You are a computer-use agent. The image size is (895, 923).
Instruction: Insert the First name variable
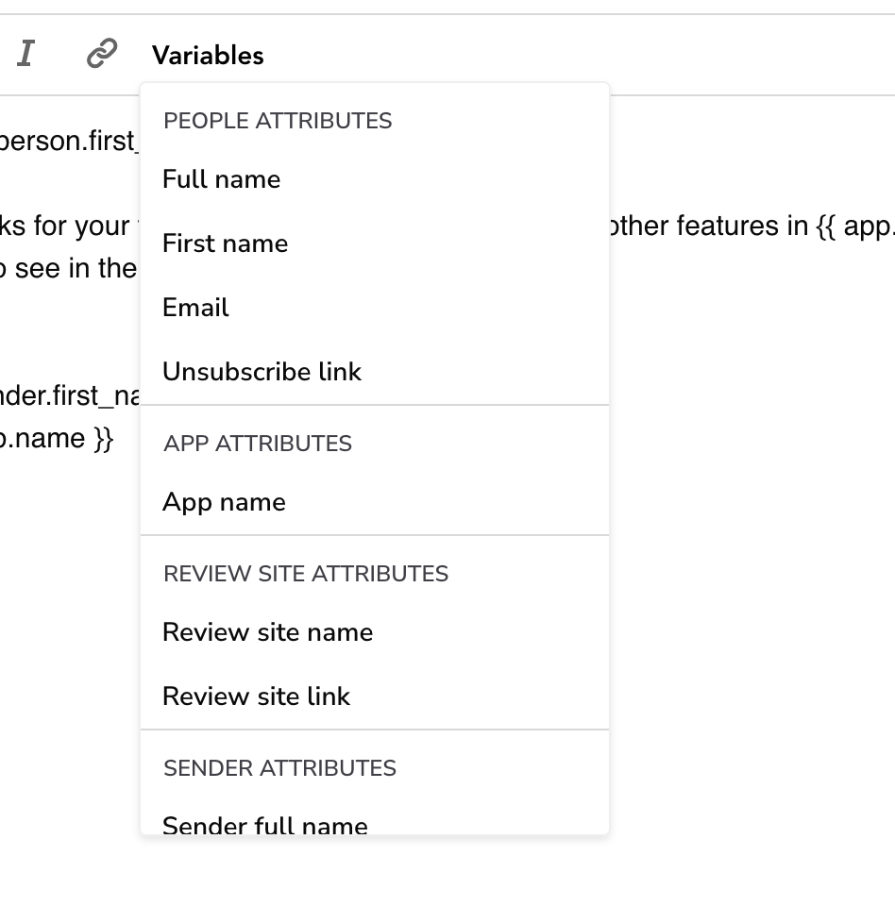coord(225,243)
